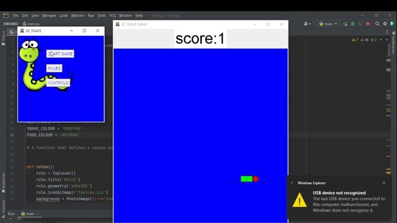This screenshot has width=397, height=223.
Task: Click the USB device not recognized notification title
Action: click(339, 193)
